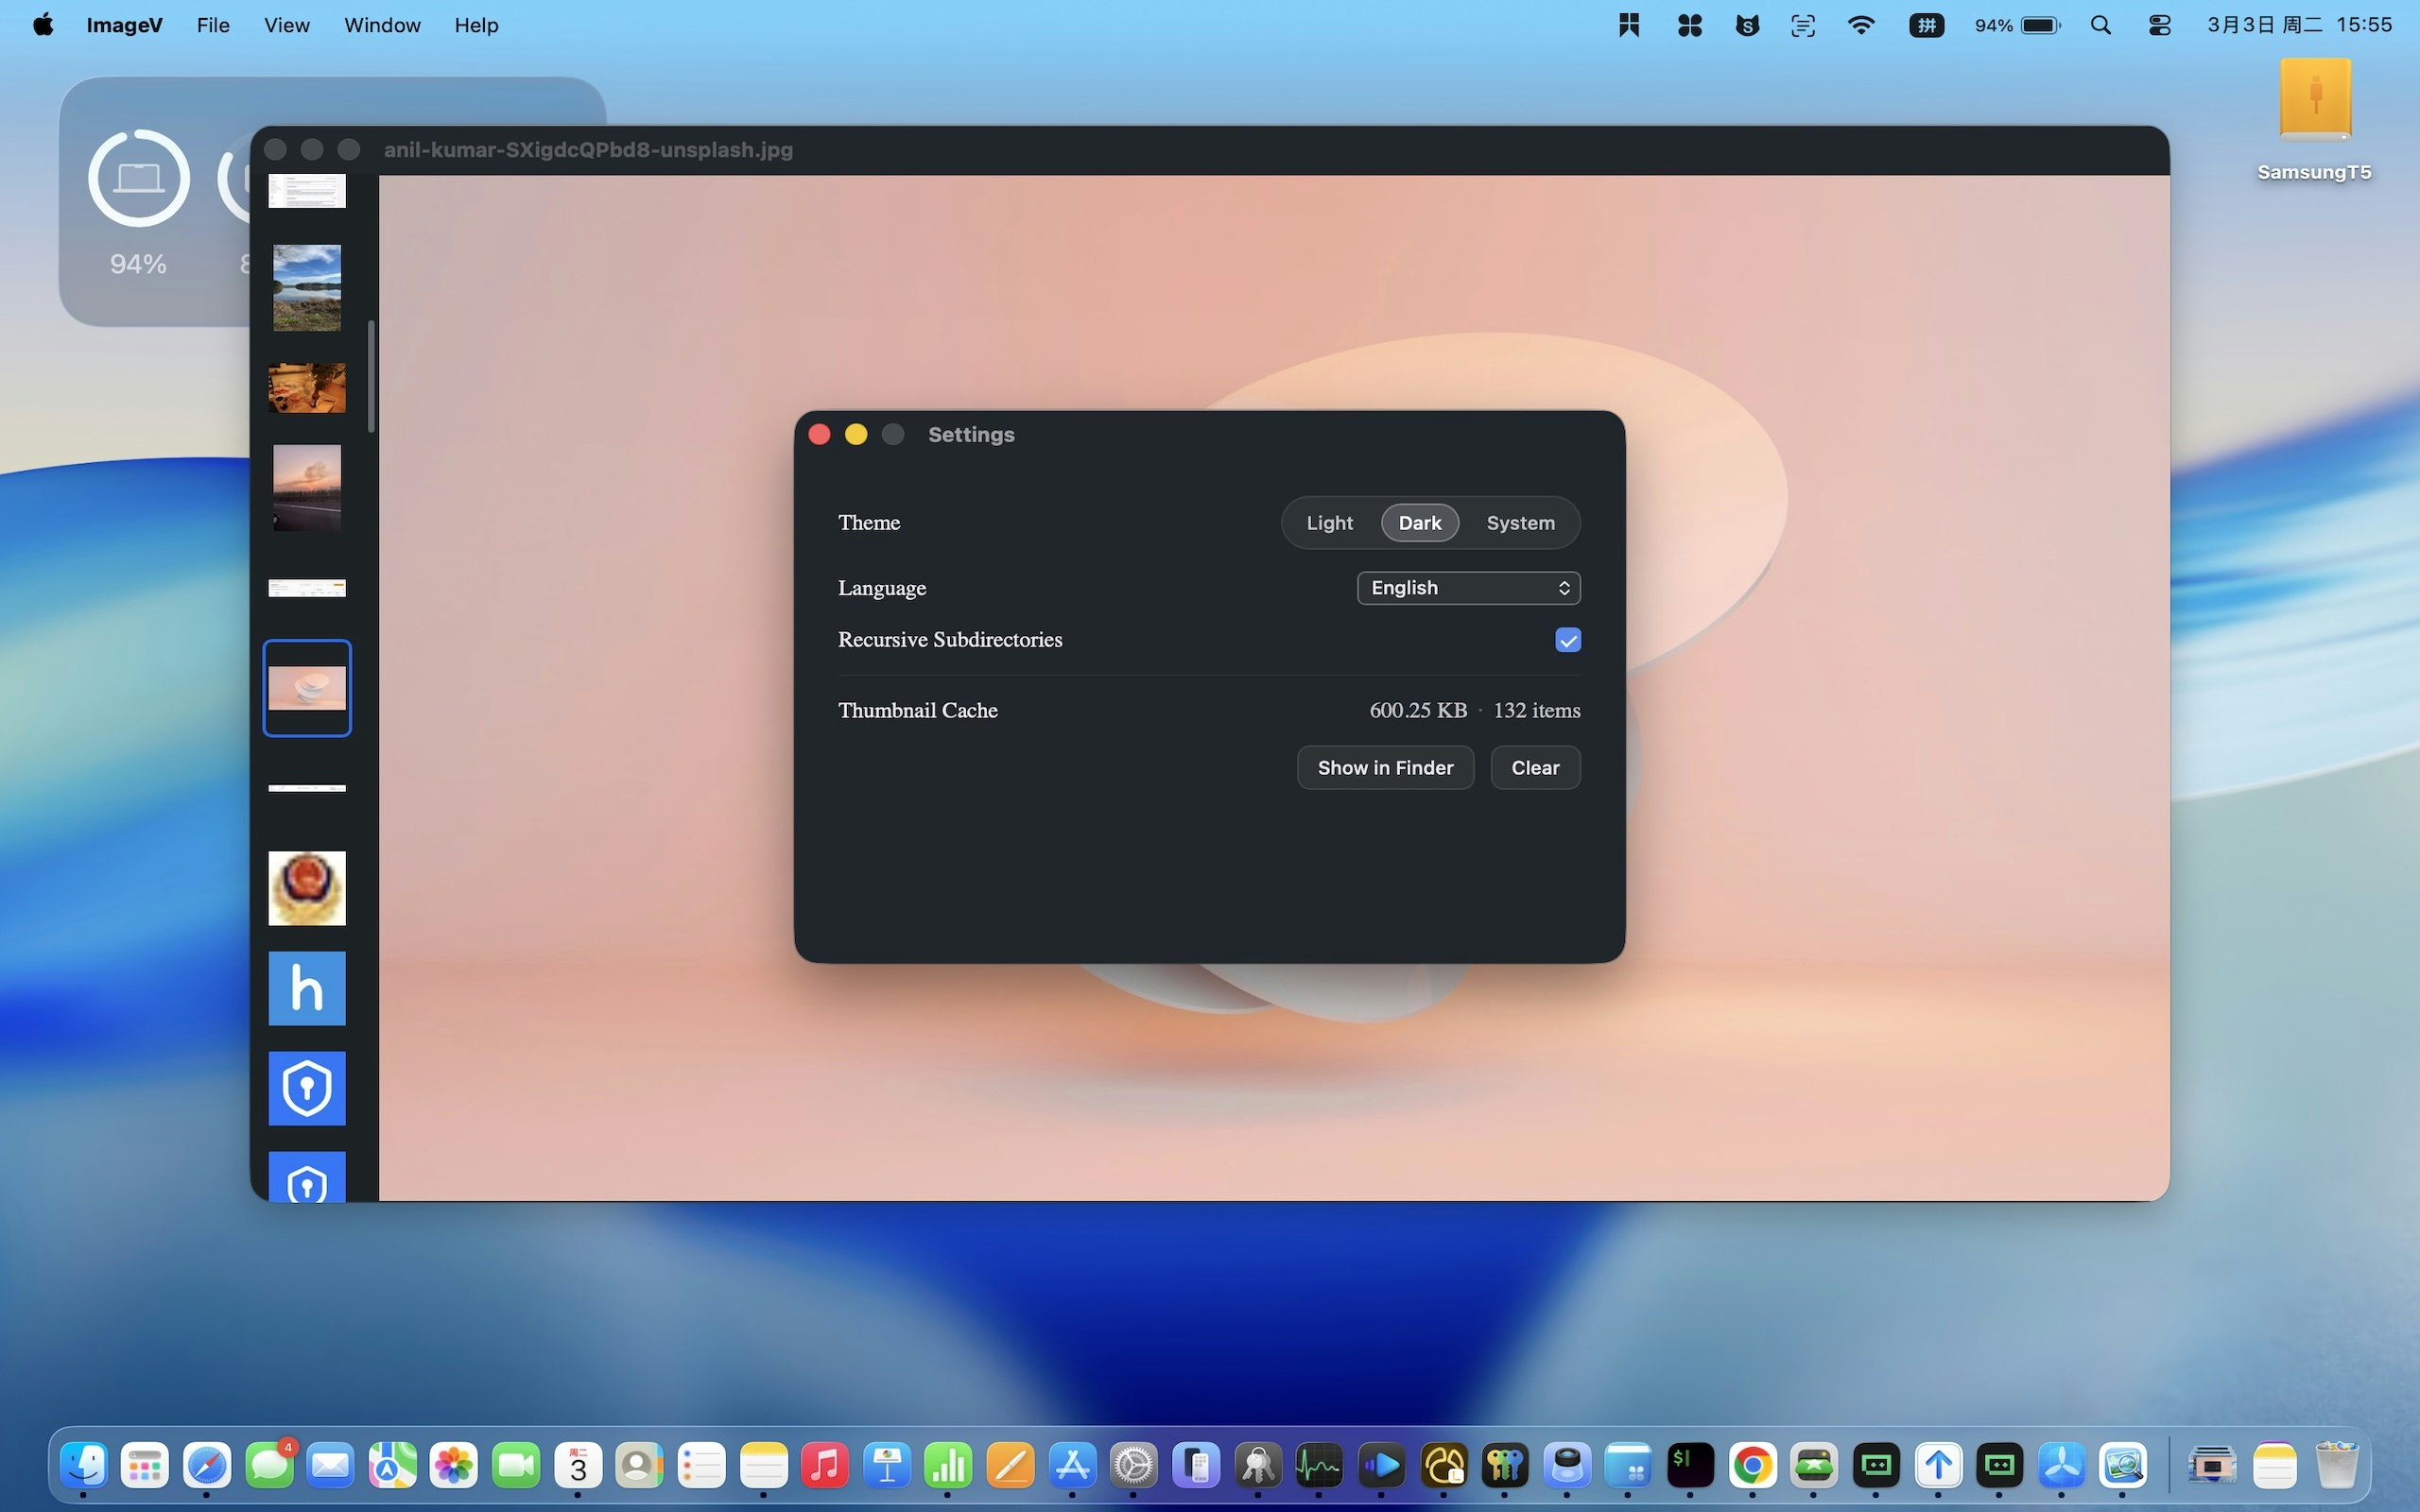Select the lake landscape thumbnail in sidebar
This screenshot has width=2420, height=1512.
click(x=306, y=288)
